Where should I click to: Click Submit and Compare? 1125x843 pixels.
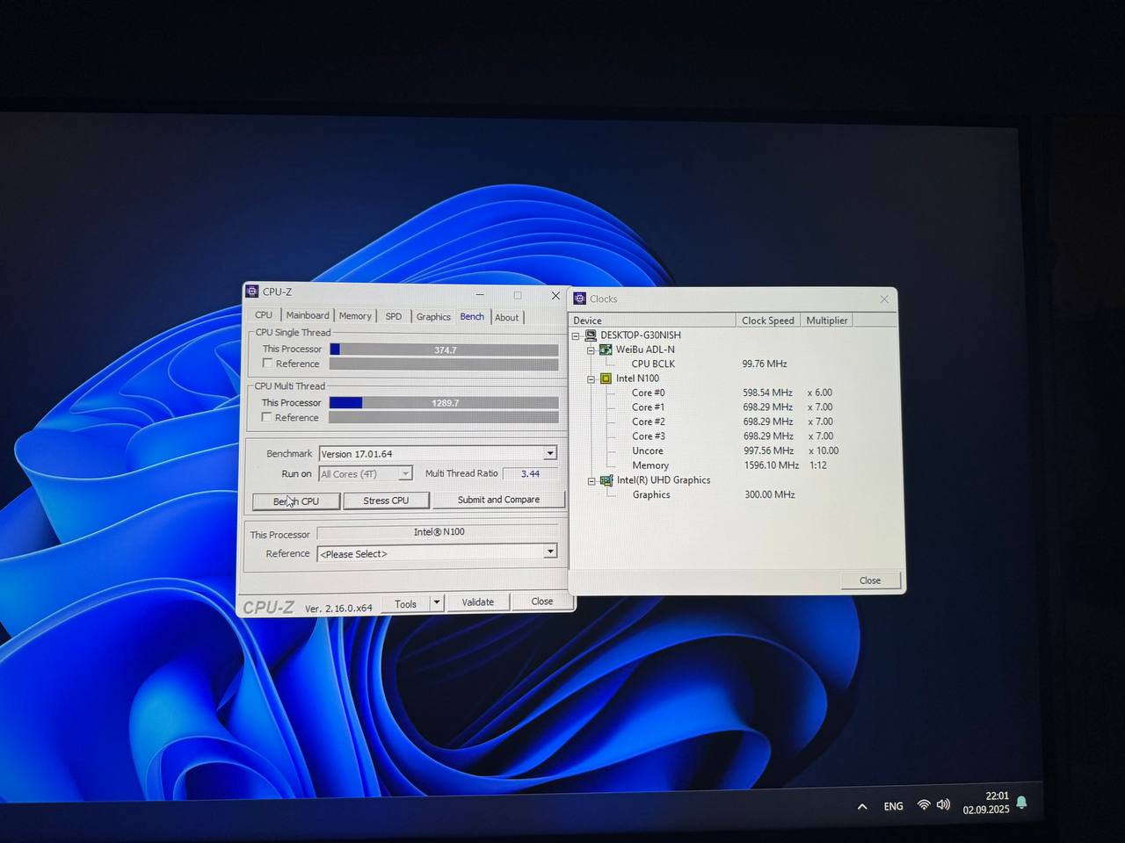coord(498,500)
